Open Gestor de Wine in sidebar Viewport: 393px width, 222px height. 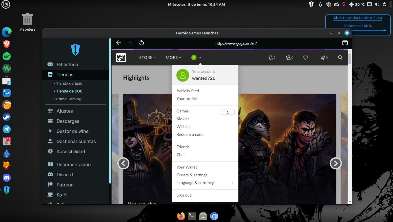72,131
